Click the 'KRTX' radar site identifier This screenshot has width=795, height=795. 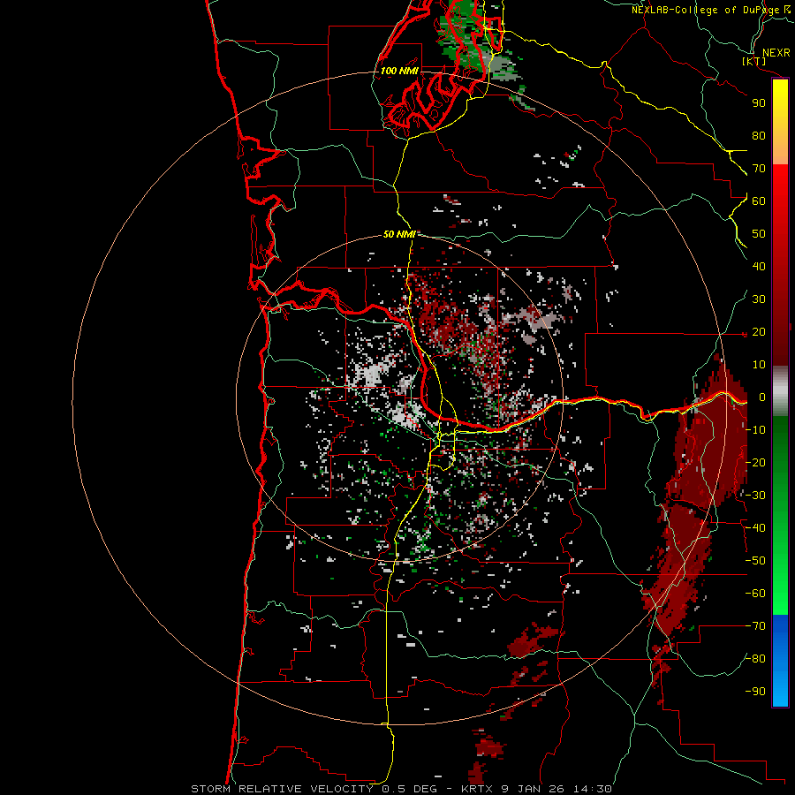point(477,789)
